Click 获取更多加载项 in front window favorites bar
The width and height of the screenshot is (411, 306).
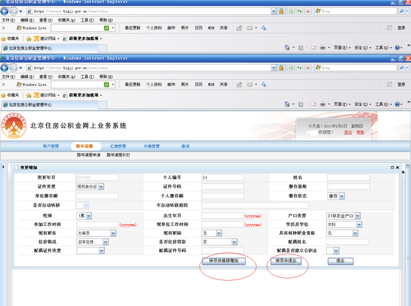click(82, 95)
